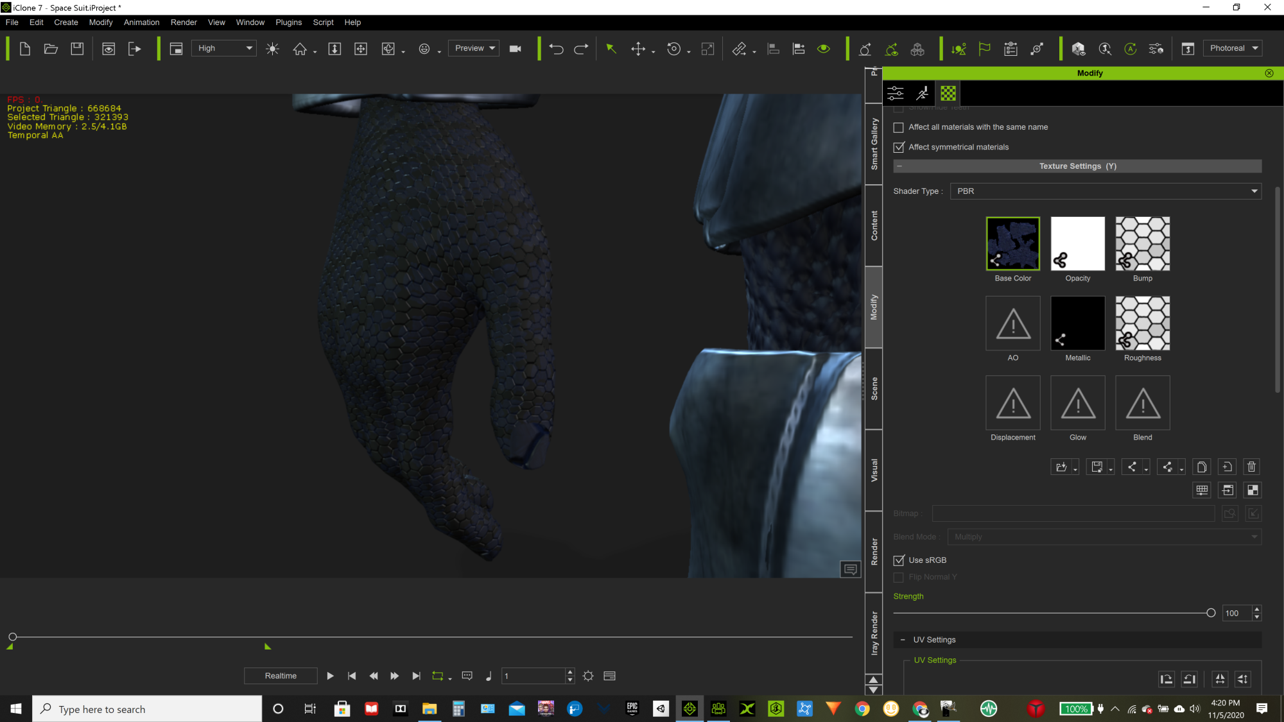Open the face emoji toolbar tool
This screenshot has height=722, width=1284.
(424, 49)
